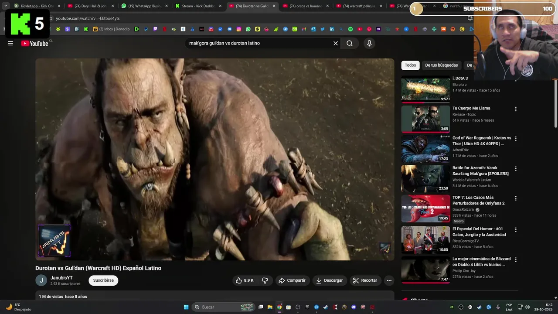Open TOP 7 Casos Más Perturbadores thumbnail
Image resolution: width=558 pixels, height=314 pixels.
click(425, 208)
